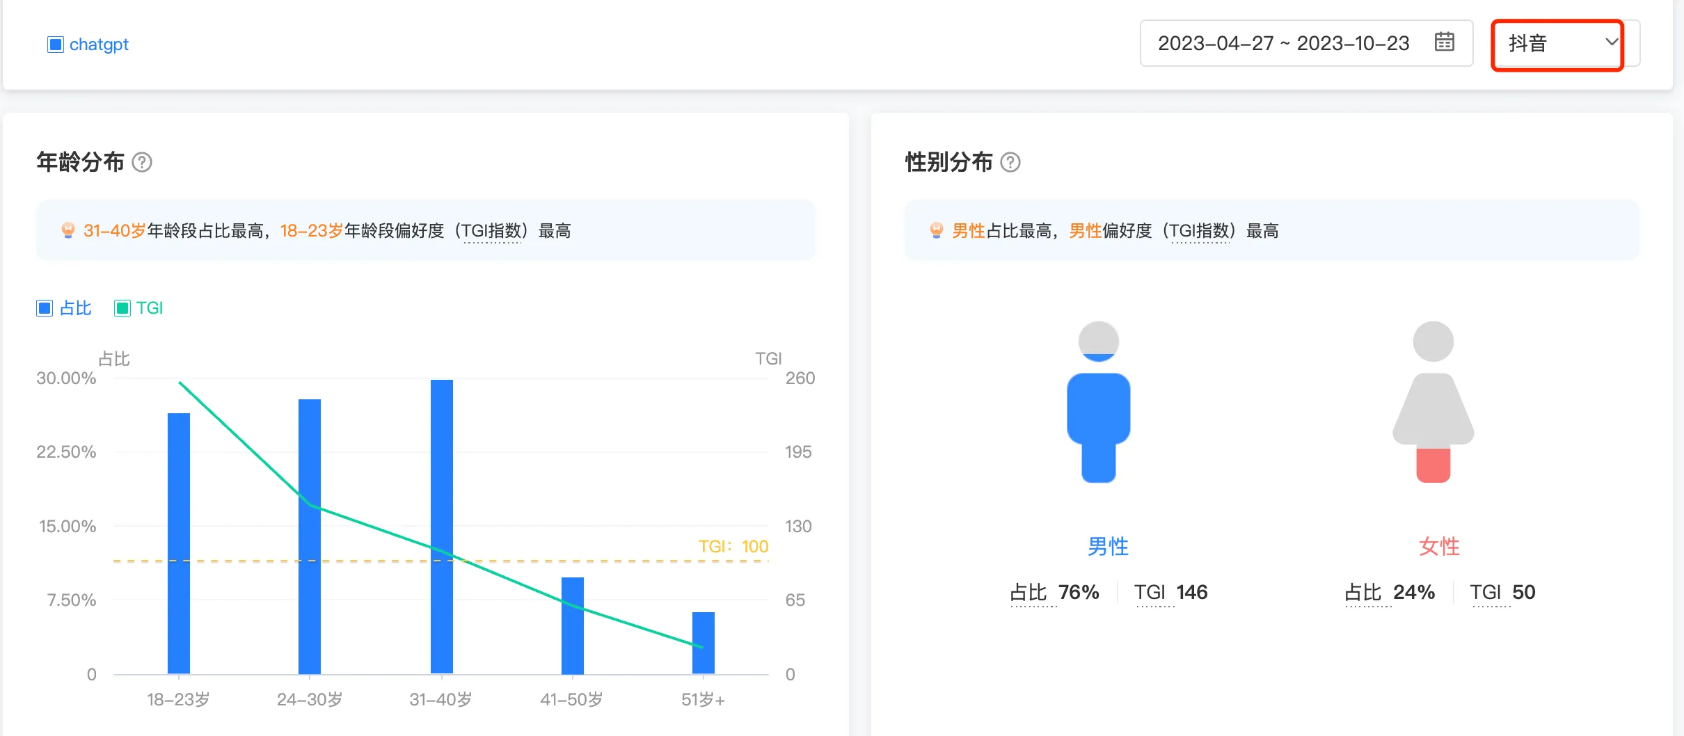1684x736 pixels.
Task: Click help icon next to 年龄分布
Action: (x=142, y=162)
